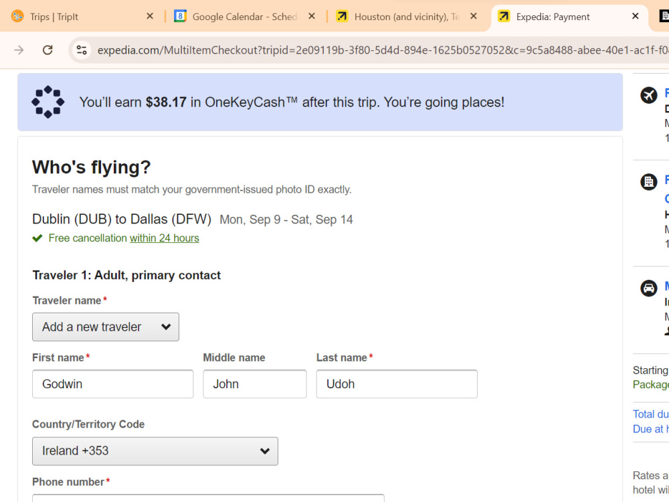The image size is (669, 502).
Task: Reload the Expedia payment page
Action: (47, 50)
